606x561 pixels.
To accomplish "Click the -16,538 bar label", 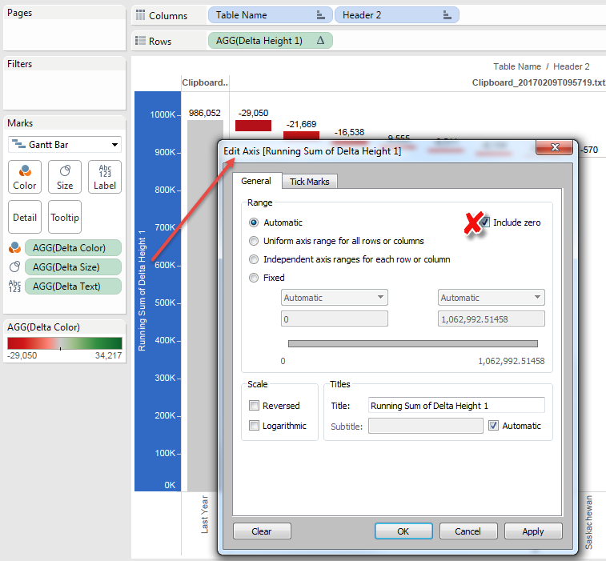I will (x=349, y=132).
